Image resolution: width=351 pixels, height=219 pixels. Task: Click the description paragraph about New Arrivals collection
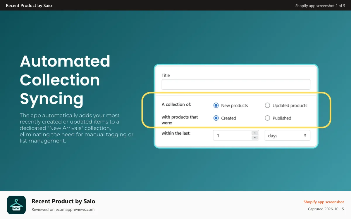[77, 128]
